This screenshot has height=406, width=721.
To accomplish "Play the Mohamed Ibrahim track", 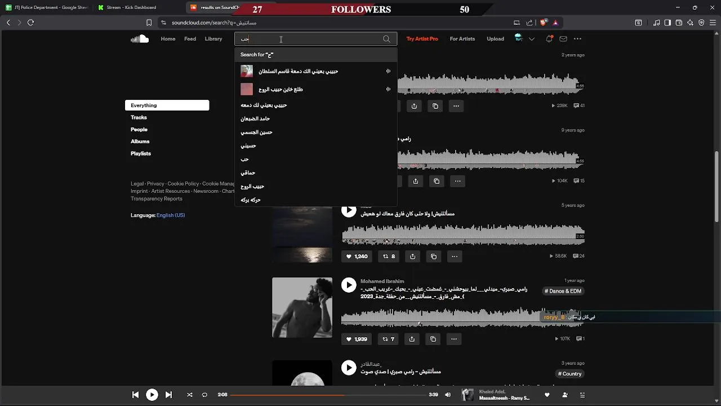I will click(349, 285).
